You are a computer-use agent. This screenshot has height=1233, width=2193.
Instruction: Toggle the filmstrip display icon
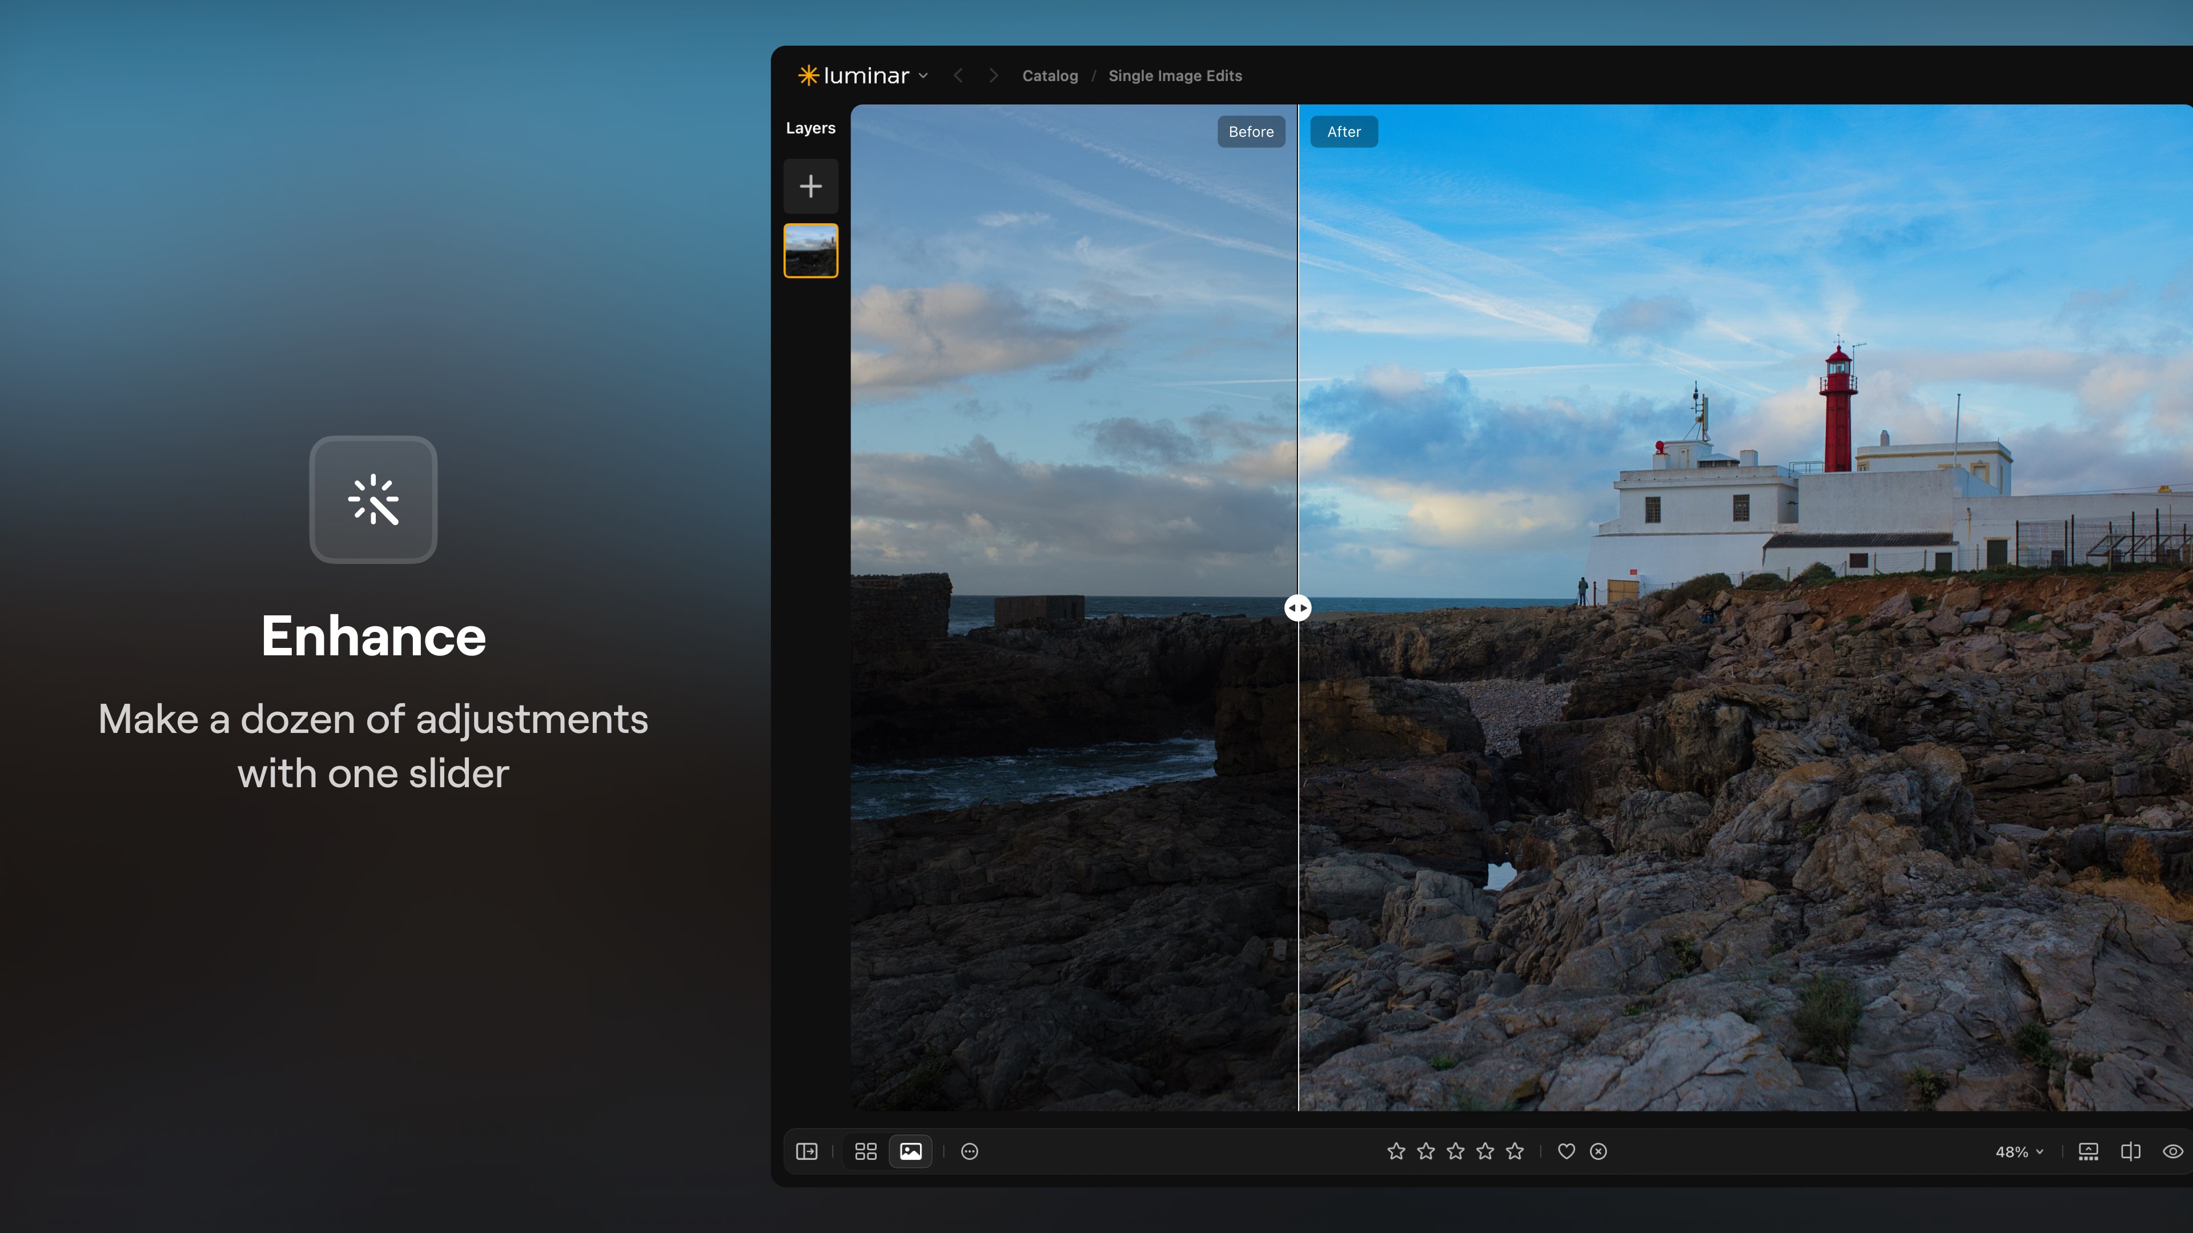(2088, 1151)
